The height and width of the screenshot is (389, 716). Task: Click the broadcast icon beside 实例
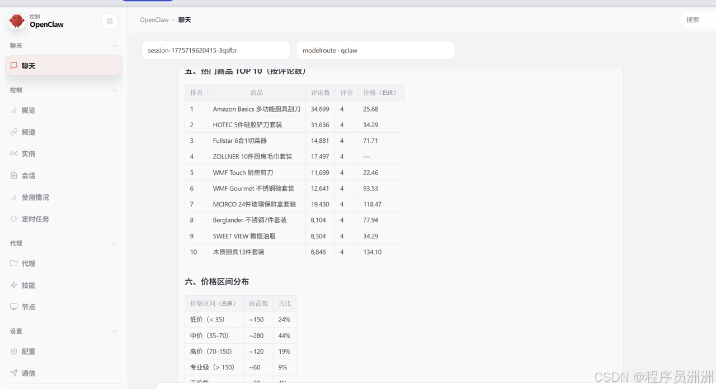pos(14,154)
